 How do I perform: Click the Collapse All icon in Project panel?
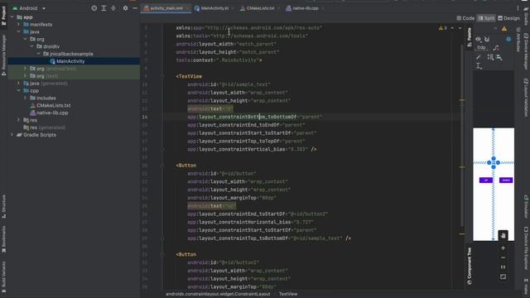113,8
